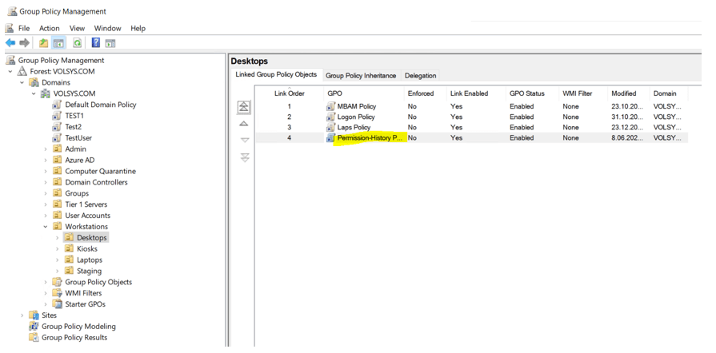This screenshot has height=353, width=716.
Task: Open Help from the toolbar question-mark icon
Action: click(95, 43)
